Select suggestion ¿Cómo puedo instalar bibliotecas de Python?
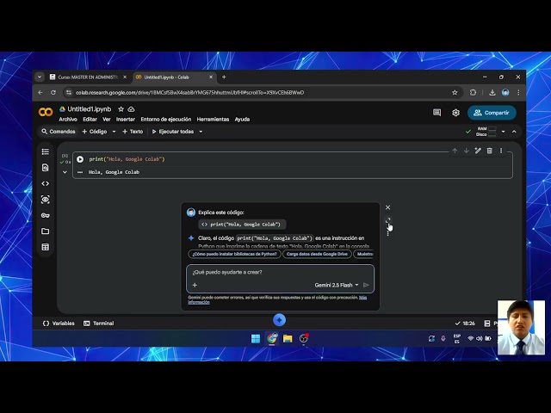551x413 pixels. [235, 254]
